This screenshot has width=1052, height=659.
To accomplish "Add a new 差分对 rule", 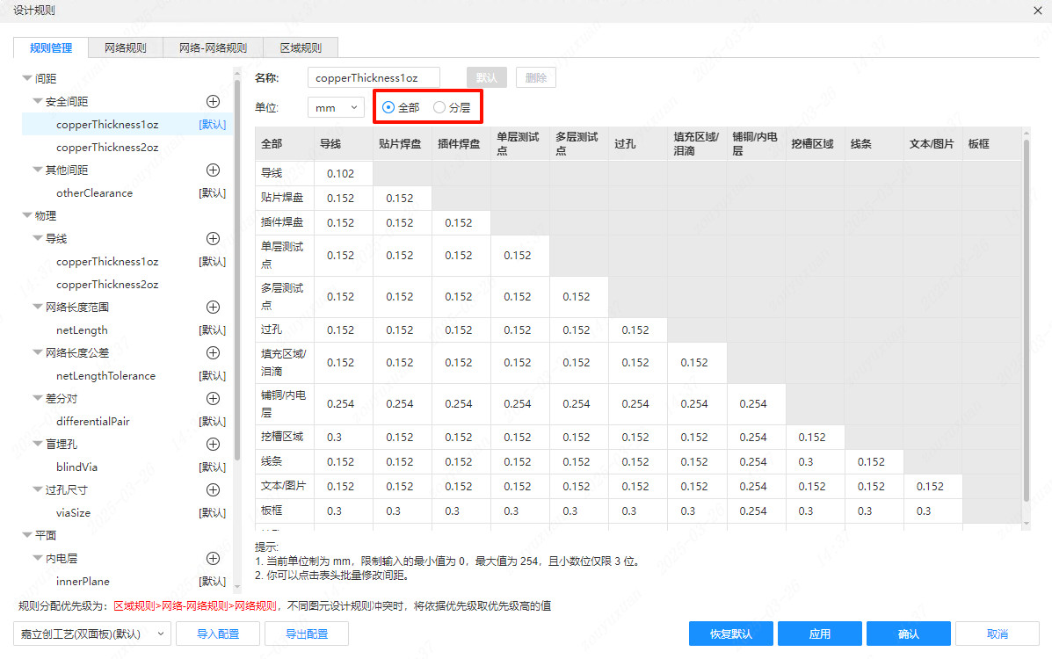I will 213,398.
